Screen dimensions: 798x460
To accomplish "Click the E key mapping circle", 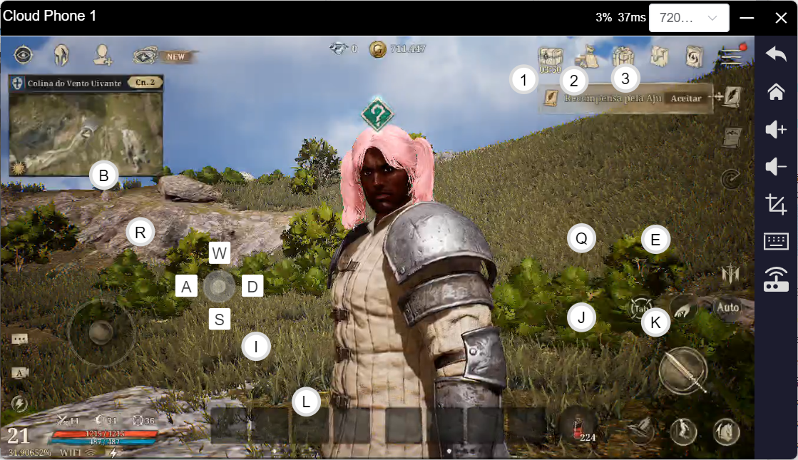I will 655,240.
